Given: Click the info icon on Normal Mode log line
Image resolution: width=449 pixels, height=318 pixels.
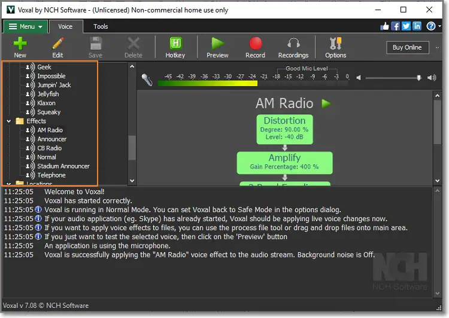Looking at the screenshot, I should 38,210.
